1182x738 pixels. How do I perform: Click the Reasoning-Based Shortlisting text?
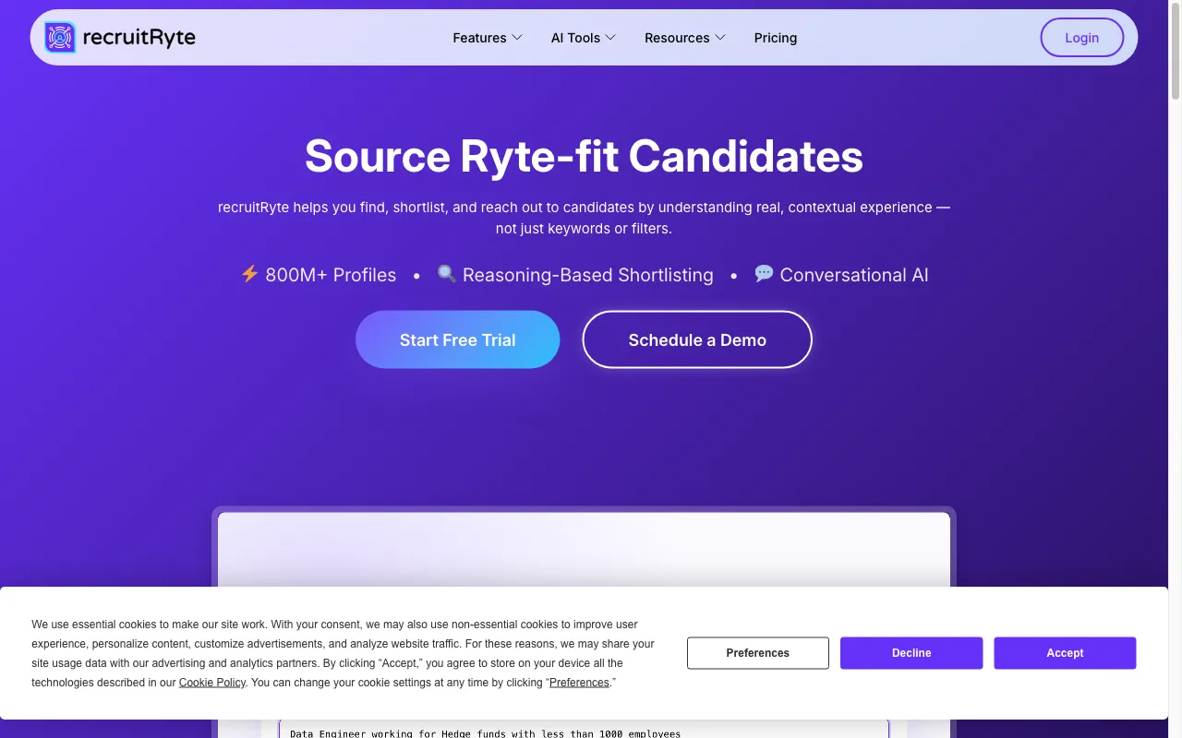(x=588, y=275)
